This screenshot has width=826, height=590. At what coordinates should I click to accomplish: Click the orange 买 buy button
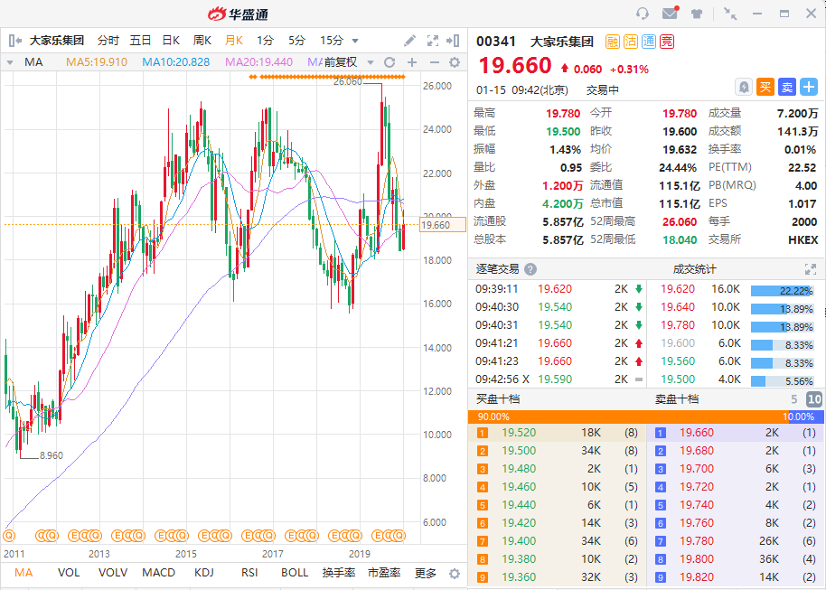(765, 87)
